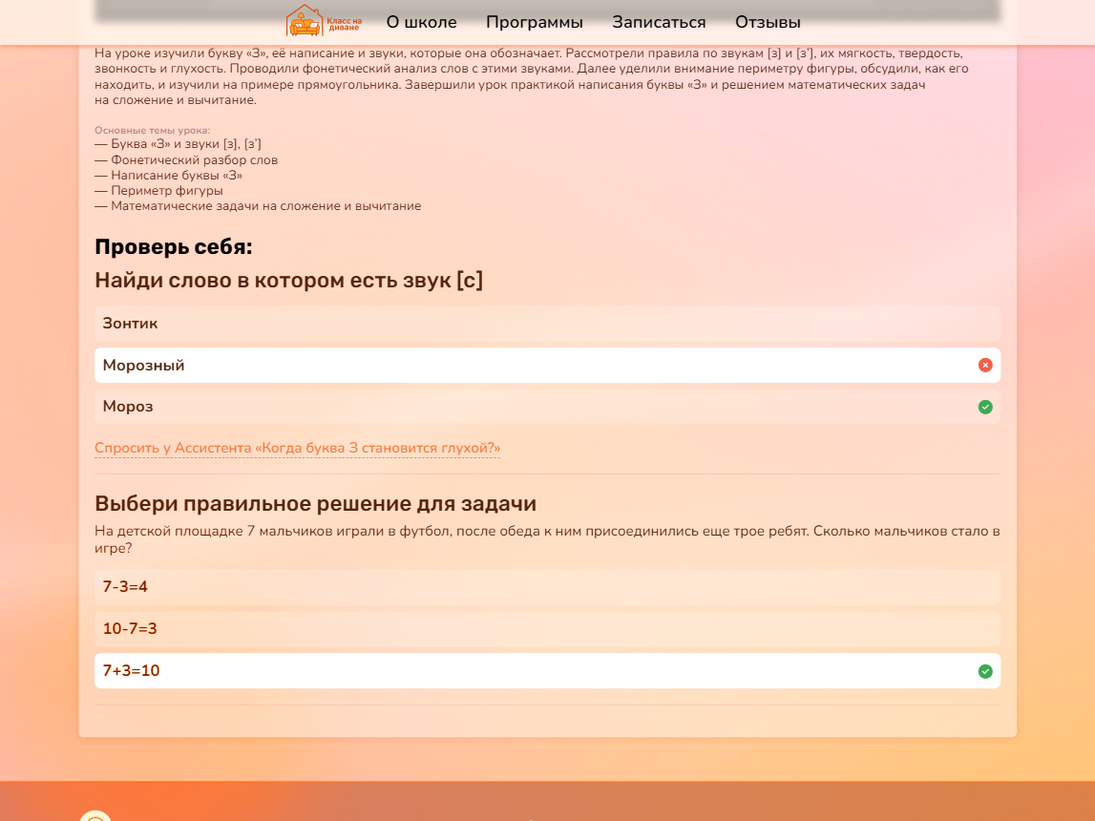
Task: Select the answer Зонтик
Action: click(x=548, y=324)
